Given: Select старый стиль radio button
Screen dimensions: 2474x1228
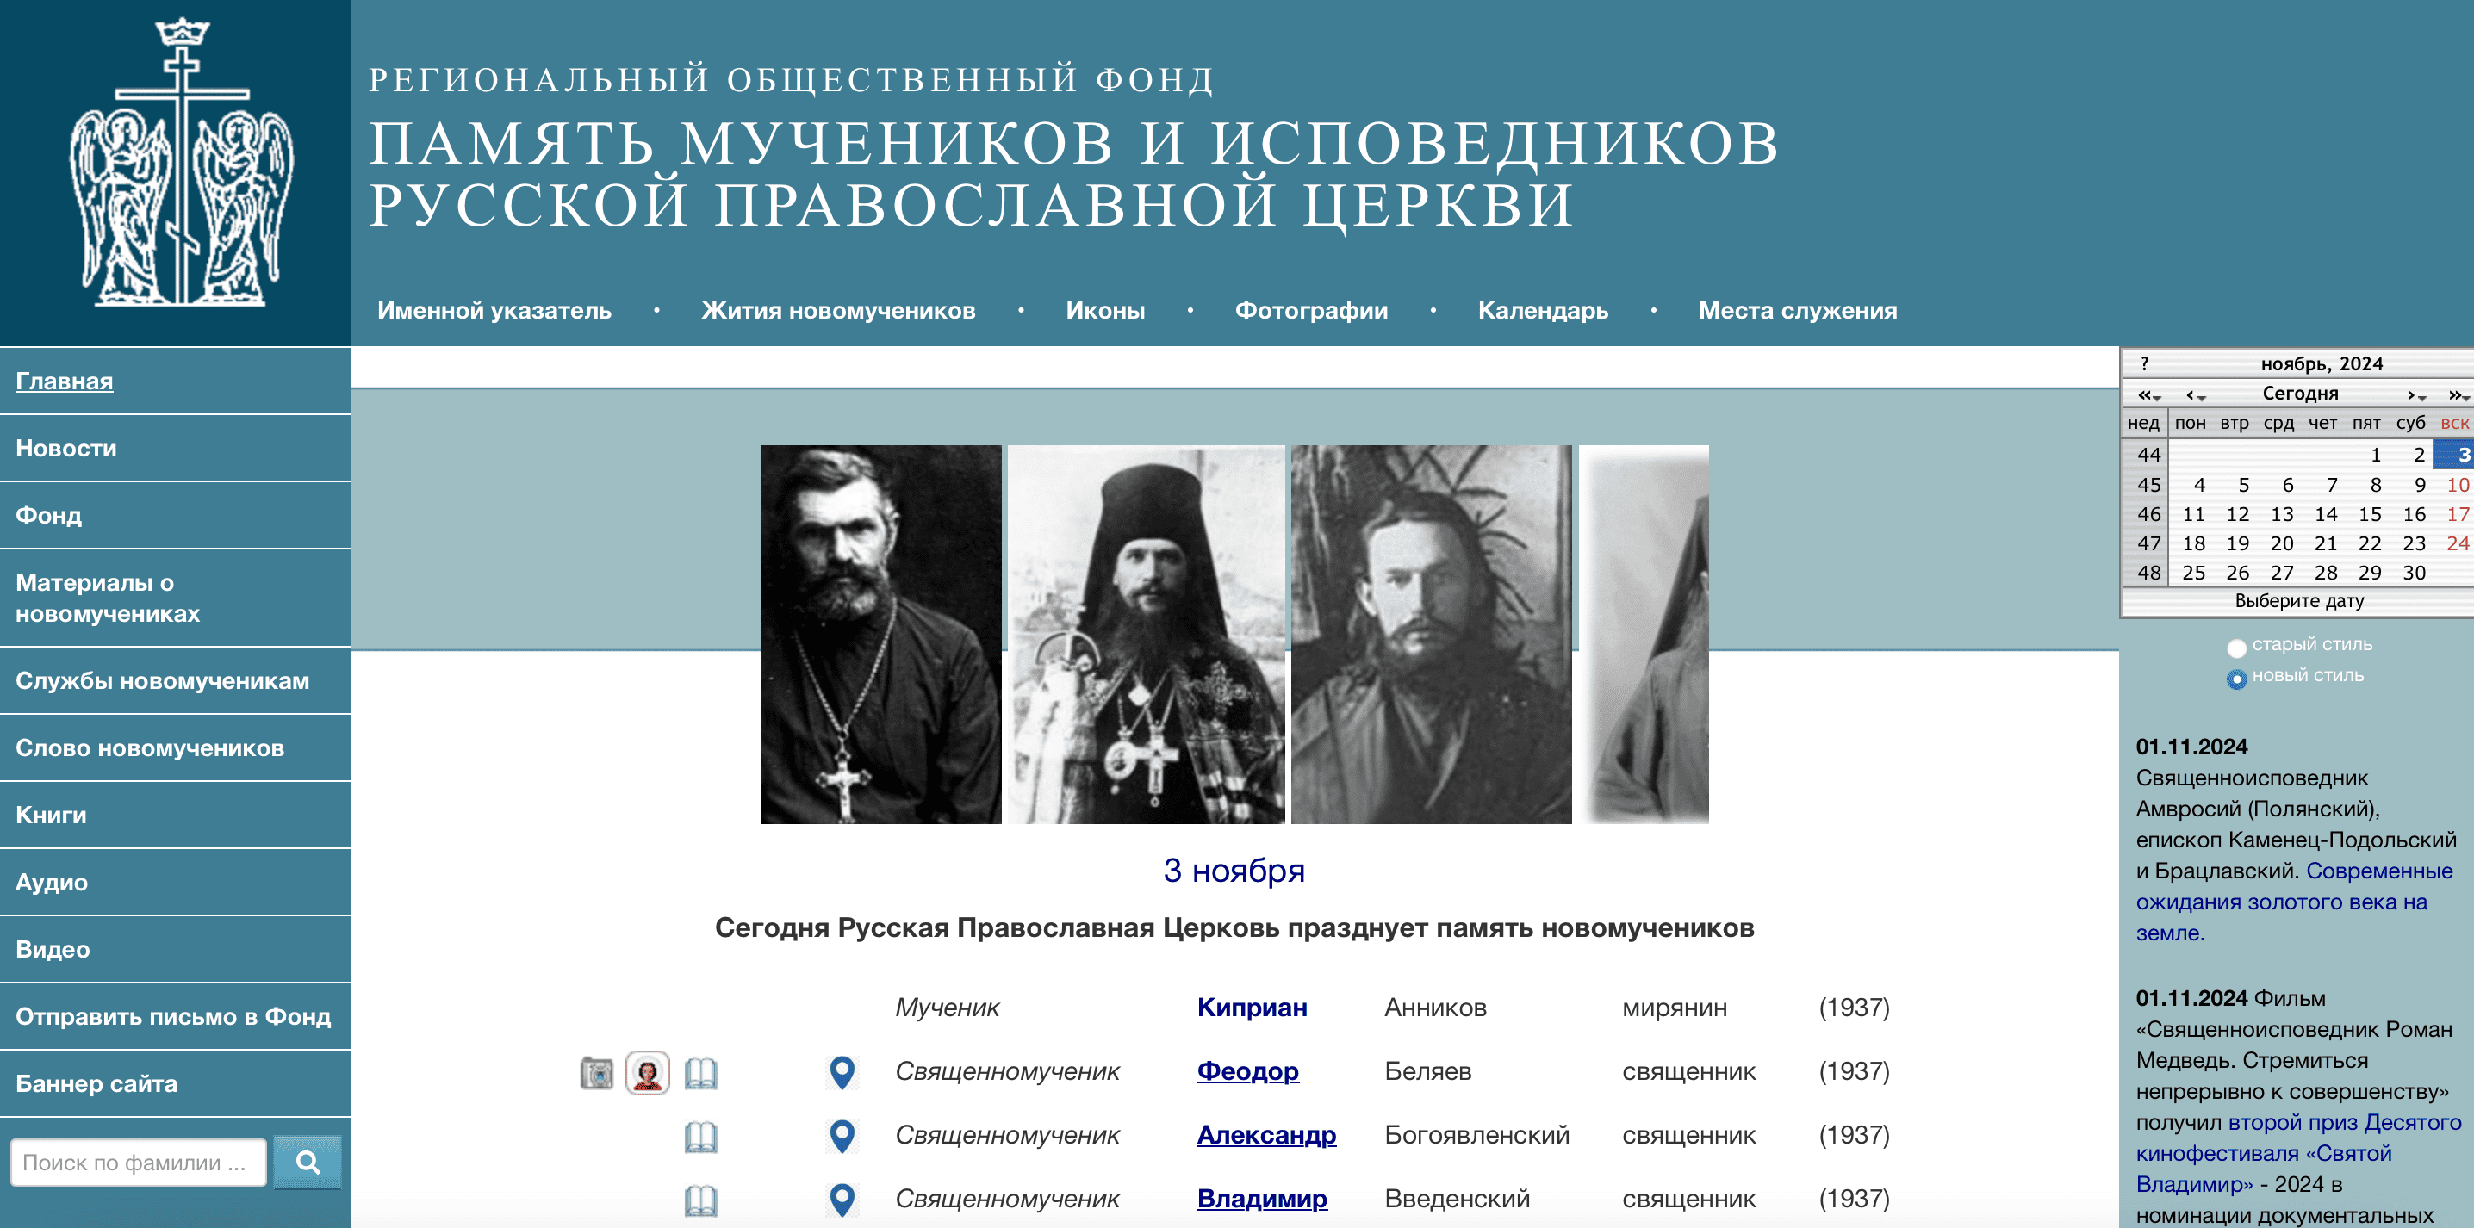Looking at the screenshot, I should [2237, 648].
